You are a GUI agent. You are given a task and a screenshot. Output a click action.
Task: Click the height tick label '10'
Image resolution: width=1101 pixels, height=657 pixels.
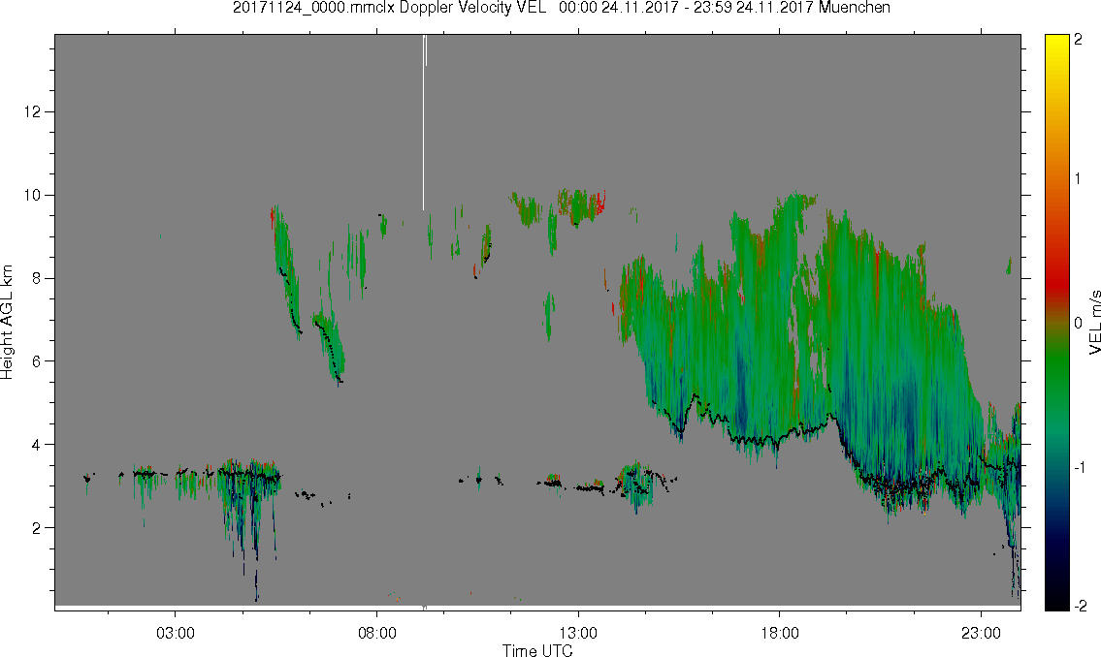pos(32,195)
